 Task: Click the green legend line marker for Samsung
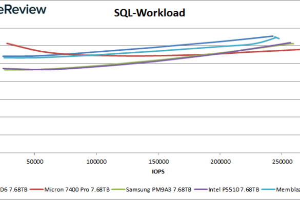pyautogui.click(x=118, y=189)
